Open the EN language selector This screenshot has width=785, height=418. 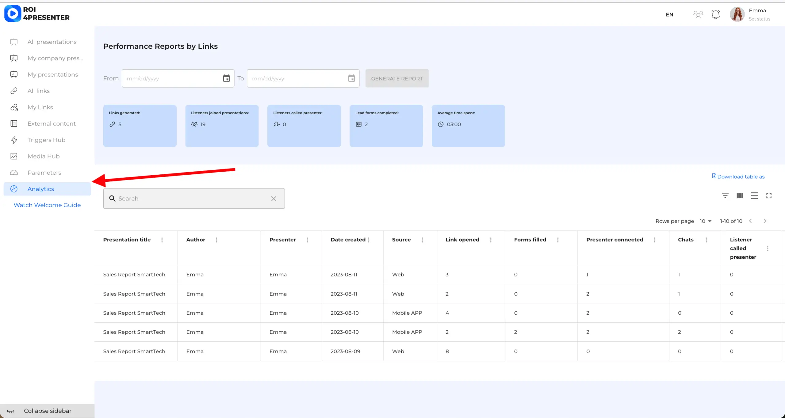click(x=670, y=14)
